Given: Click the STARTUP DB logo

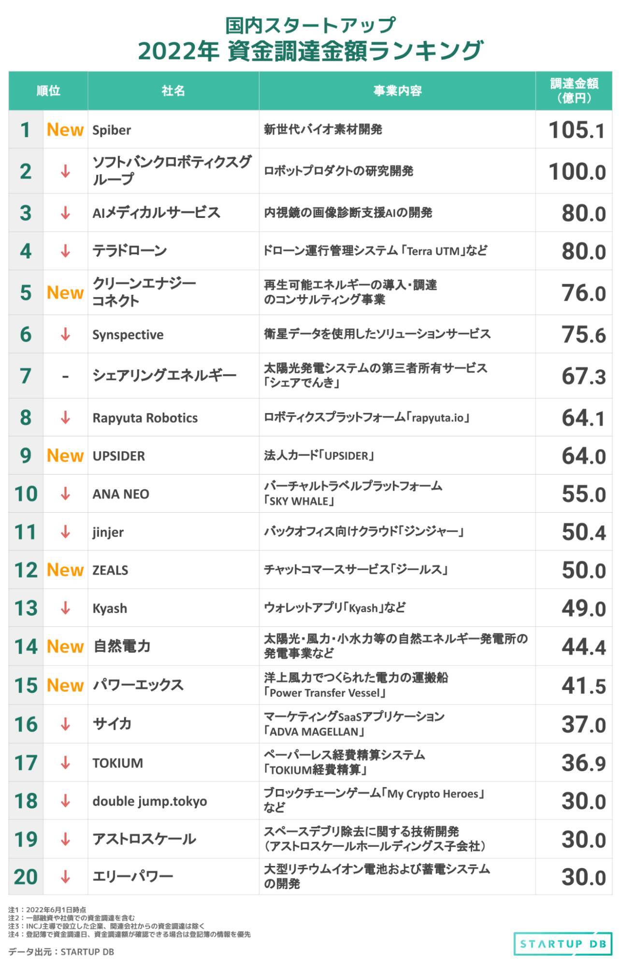Looking at the screenshot, I should pyautogui.click(x=563, y=944).
